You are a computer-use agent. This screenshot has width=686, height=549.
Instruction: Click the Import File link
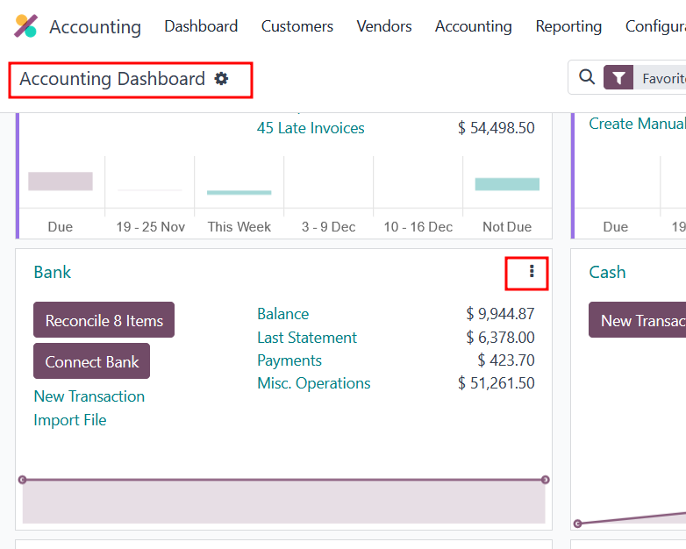pyautogui.click(x=70, y=420)
